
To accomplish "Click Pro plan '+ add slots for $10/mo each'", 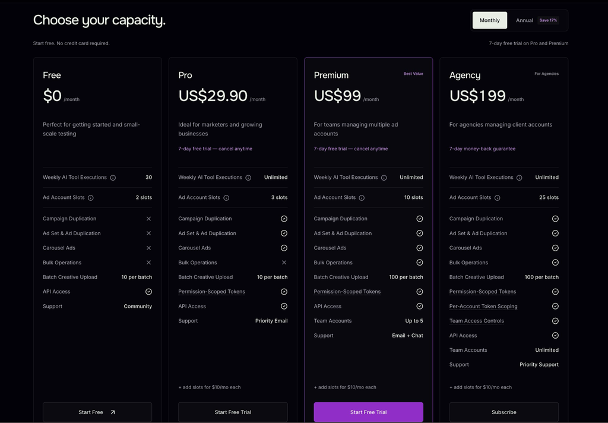I will pos(210,387).
